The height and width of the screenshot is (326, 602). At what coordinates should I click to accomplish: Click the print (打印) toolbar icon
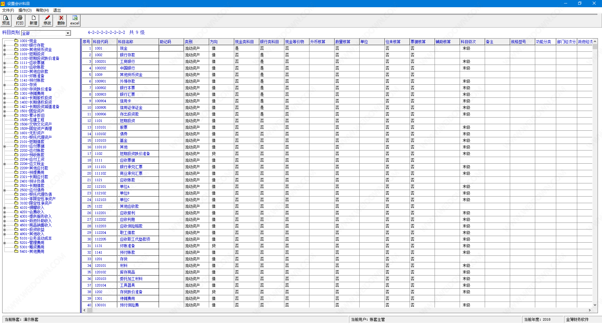(20, 20)
